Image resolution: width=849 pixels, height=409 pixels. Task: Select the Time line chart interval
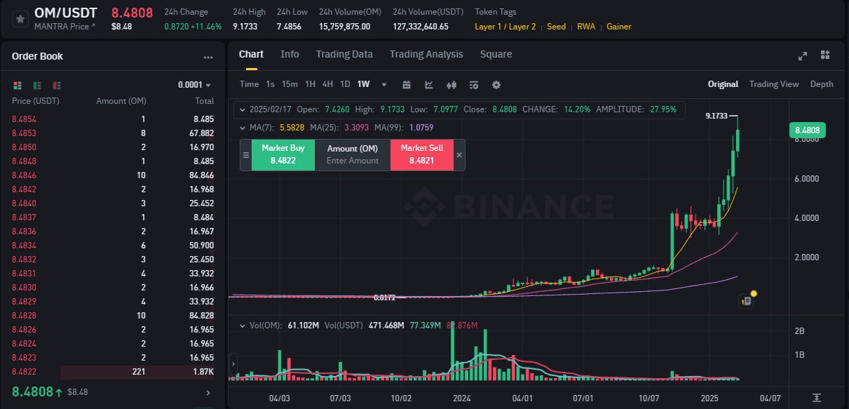(x=249, y=84)
